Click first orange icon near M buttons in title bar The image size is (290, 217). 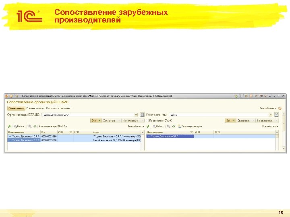pyautogui.click(x=246, y=96)
